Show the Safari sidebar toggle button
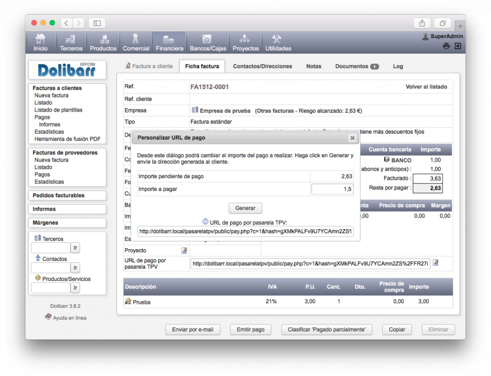The image size is (491, 376). click(96, 23)
